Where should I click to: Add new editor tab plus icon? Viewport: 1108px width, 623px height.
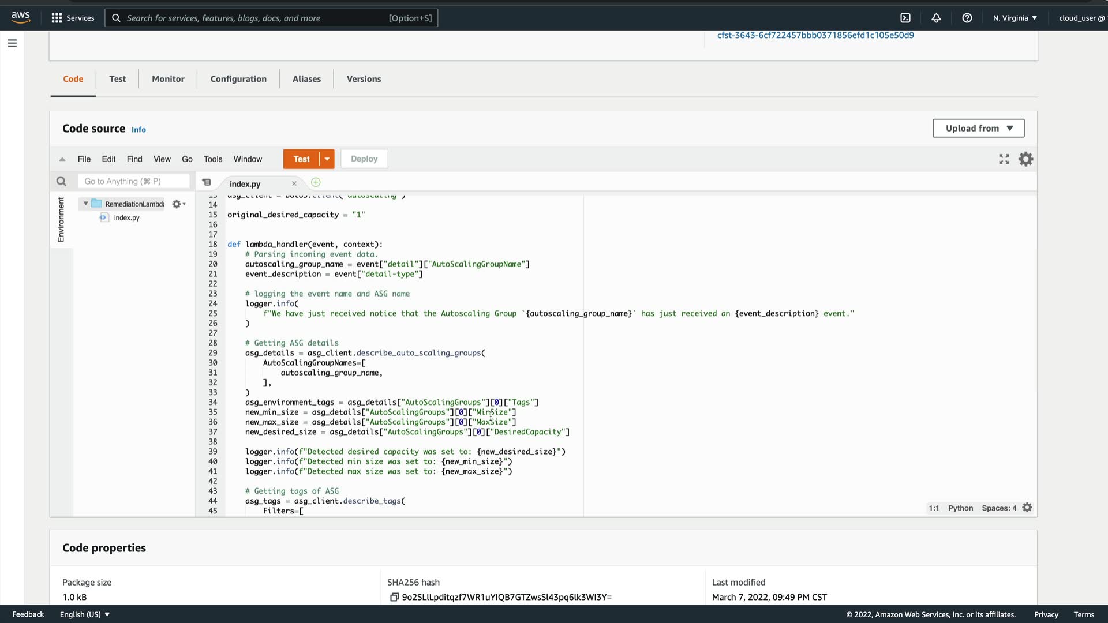click(316, 183)
